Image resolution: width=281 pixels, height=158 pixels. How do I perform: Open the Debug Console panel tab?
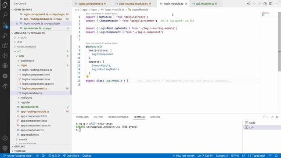pos(118,117)
